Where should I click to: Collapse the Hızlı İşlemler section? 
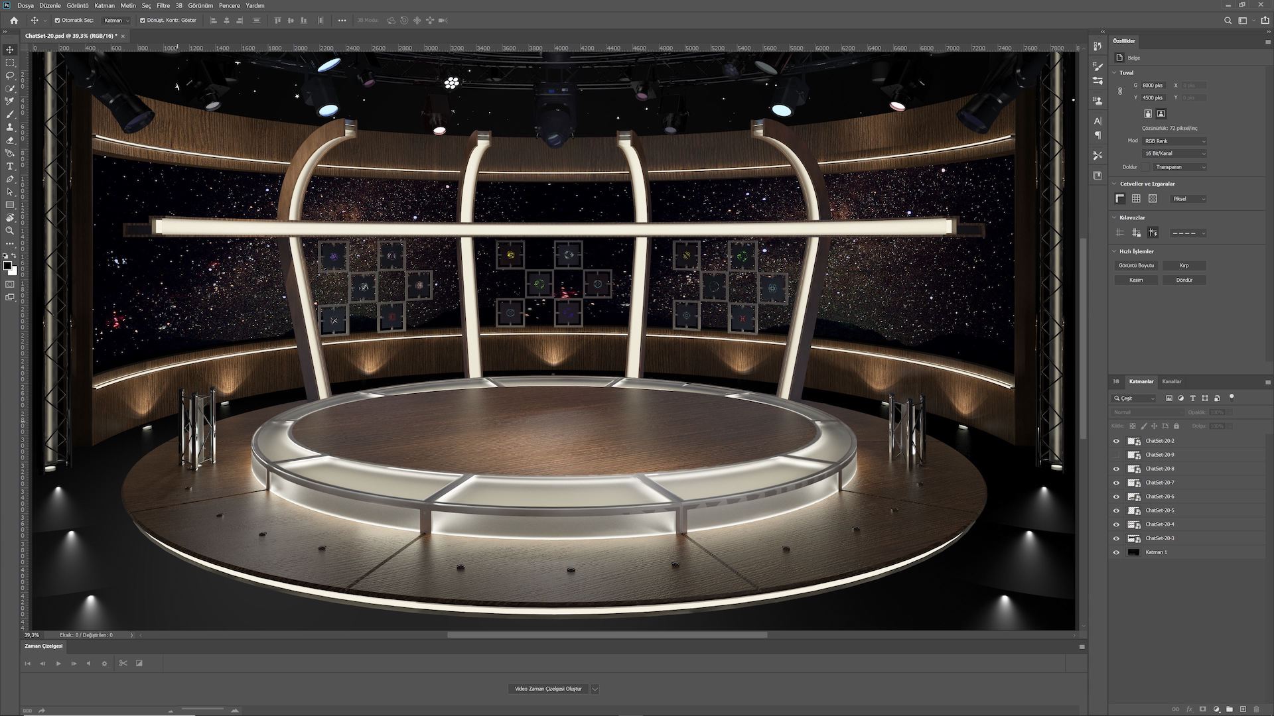1114,251
